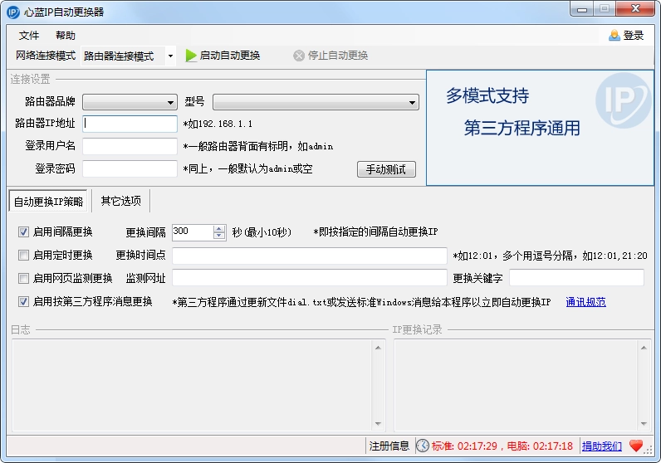661x463 pixels.
Task: Click inside the 日志 log text area
Action: pos(193,386)
